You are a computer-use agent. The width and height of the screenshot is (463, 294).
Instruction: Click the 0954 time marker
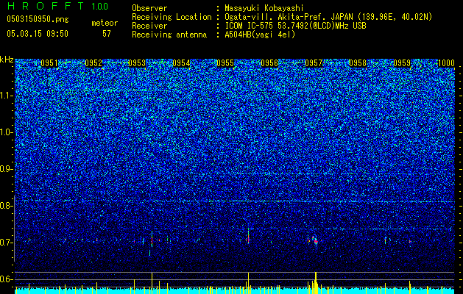(181, 63)
